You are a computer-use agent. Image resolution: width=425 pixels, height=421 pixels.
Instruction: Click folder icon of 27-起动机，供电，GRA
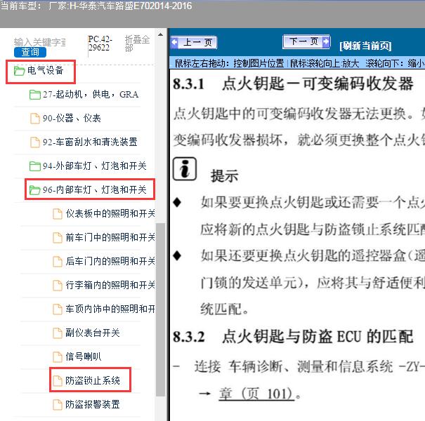pyautogui.click(x=34, y=95)
